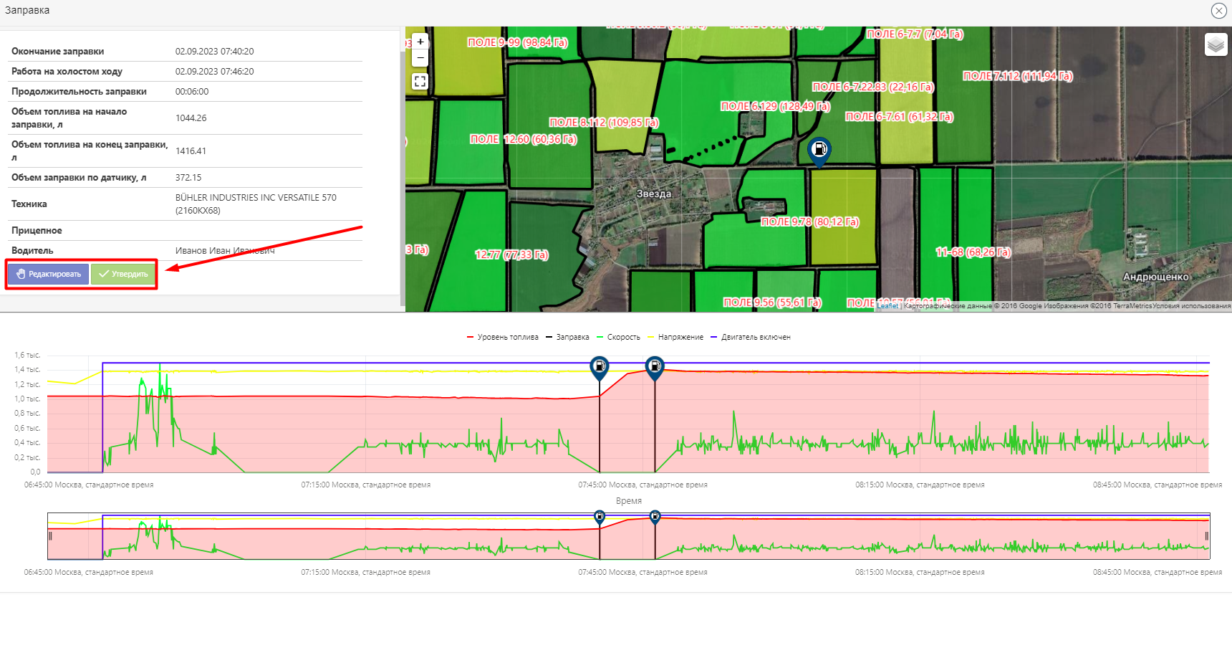
Task: Click the fuel station marker on map
Action: pos(819,150)
